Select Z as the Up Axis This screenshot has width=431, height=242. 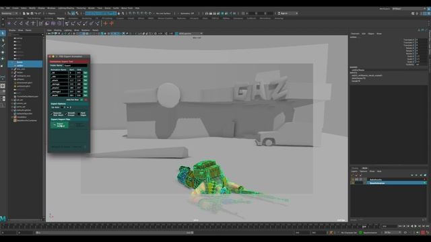click(69, 108)
